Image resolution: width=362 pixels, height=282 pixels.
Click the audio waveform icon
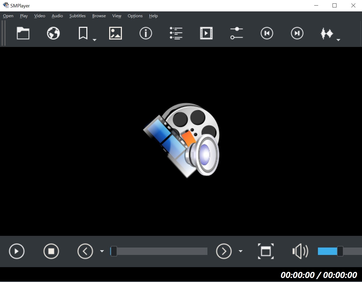tap(327, 33)
